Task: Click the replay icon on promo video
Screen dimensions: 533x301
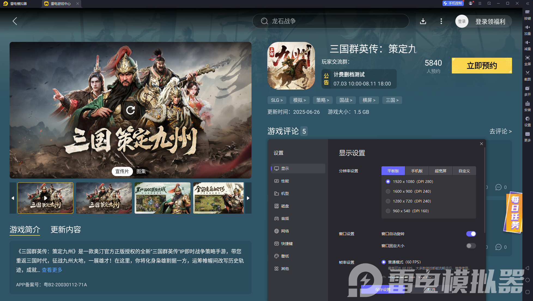Action: pyautogui.click(x=131, y=110)
